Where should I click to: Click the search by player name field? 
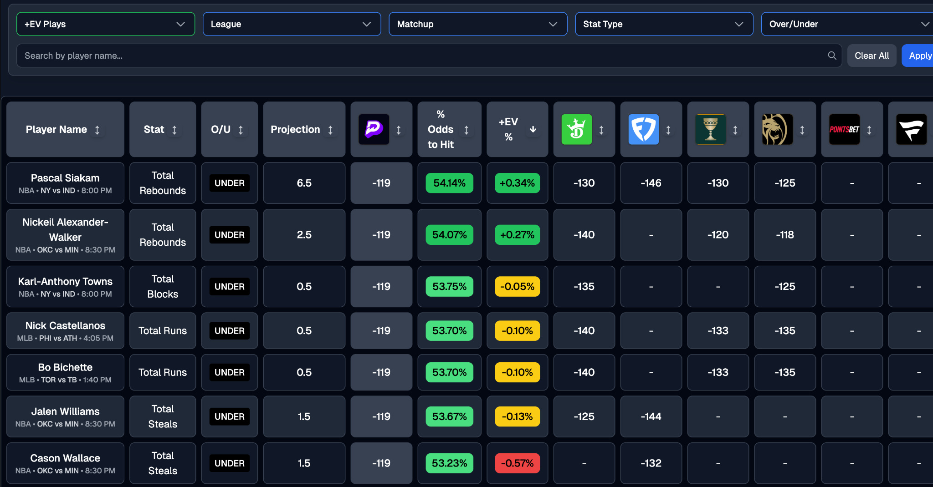click(x=429, y=56)
